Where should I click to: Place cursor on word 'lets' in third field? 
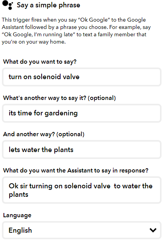coord(14,150)
